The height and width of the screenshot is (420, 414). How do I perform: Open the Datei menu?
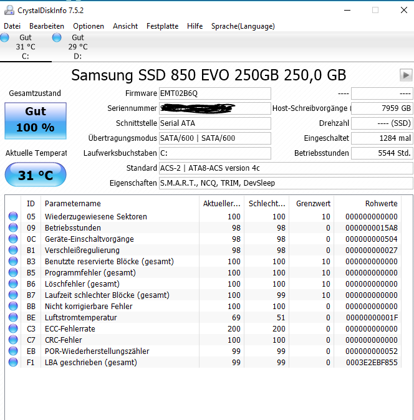pos(12,26)
